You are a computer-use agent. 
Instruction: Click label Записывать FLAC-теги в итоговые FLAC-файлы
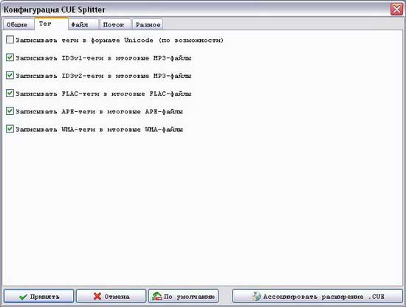[x=103, y=93]
